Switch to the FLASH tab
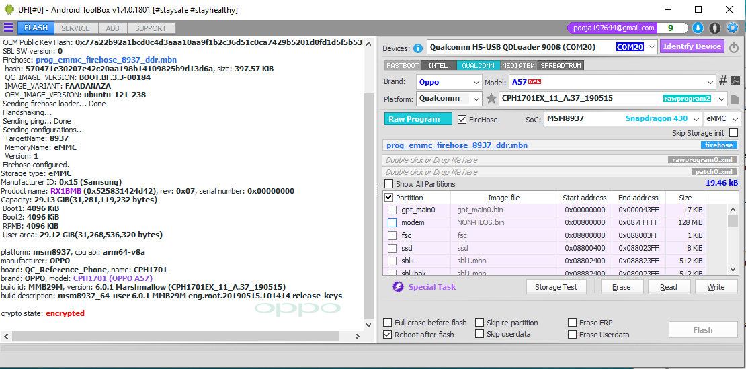Viewport: 746px width, 369px height. pyautogui.click(x=36, y=28)
